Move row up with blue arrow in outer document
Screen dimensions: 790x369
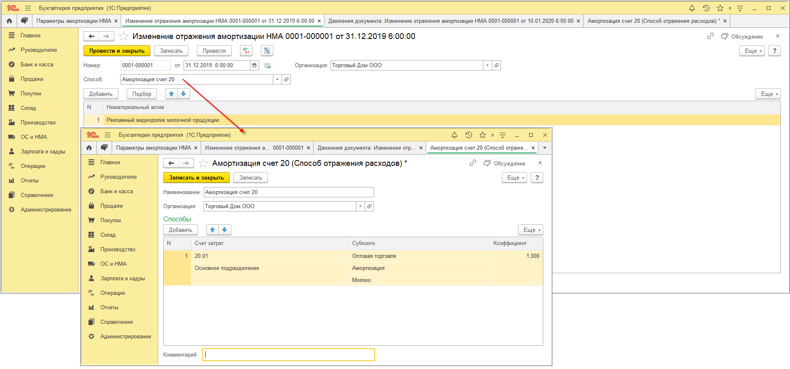click(171, 94)
